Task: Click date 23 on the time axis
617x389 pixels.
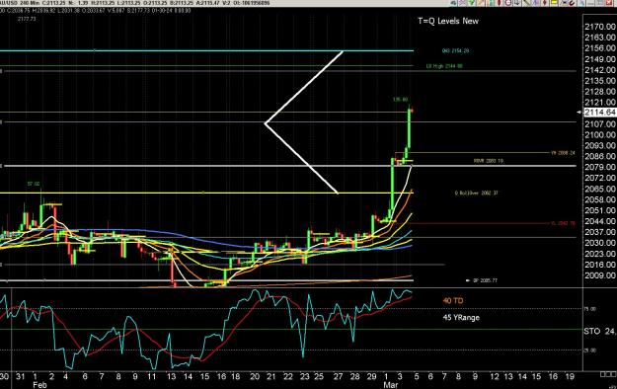Action: click(x=305, y=376)
